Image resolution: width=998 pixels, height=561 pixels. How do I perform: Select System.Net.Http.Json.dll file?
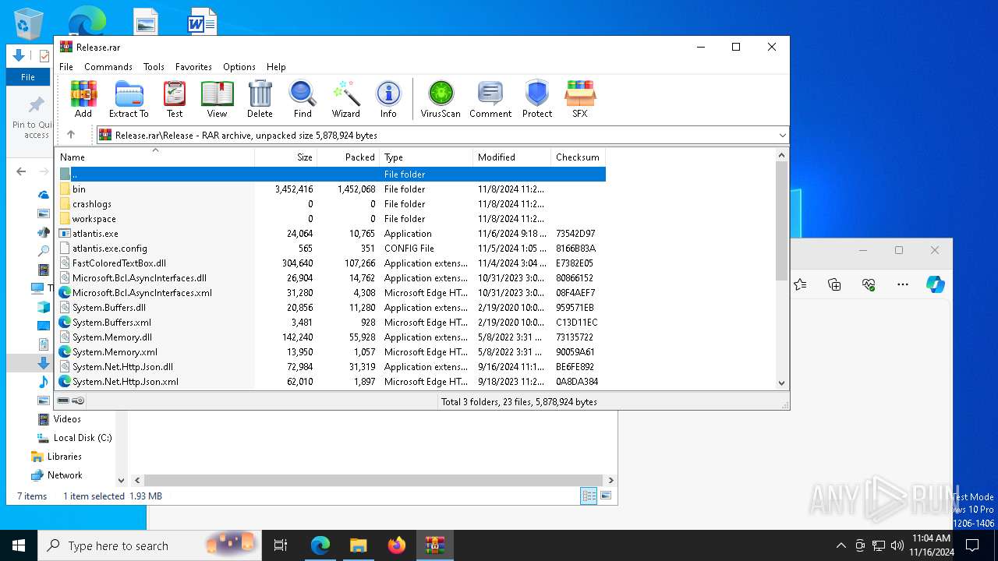331,367
